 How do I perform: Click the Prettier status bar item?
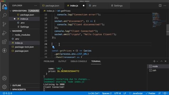pos(151,93)
